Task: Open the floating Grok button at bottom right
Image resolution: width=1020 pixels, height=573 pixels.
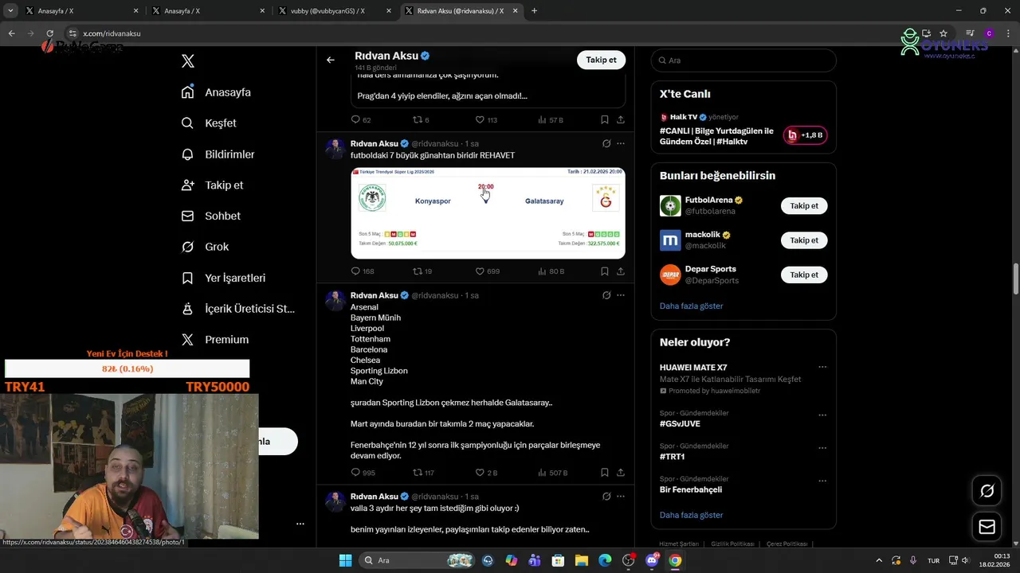Action: pyautogui.click(x=987, y=491)
